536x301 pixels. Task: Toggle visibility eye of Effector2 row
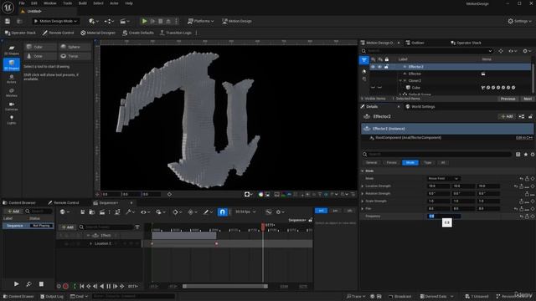pyautogui.click(x=374, y=67)
